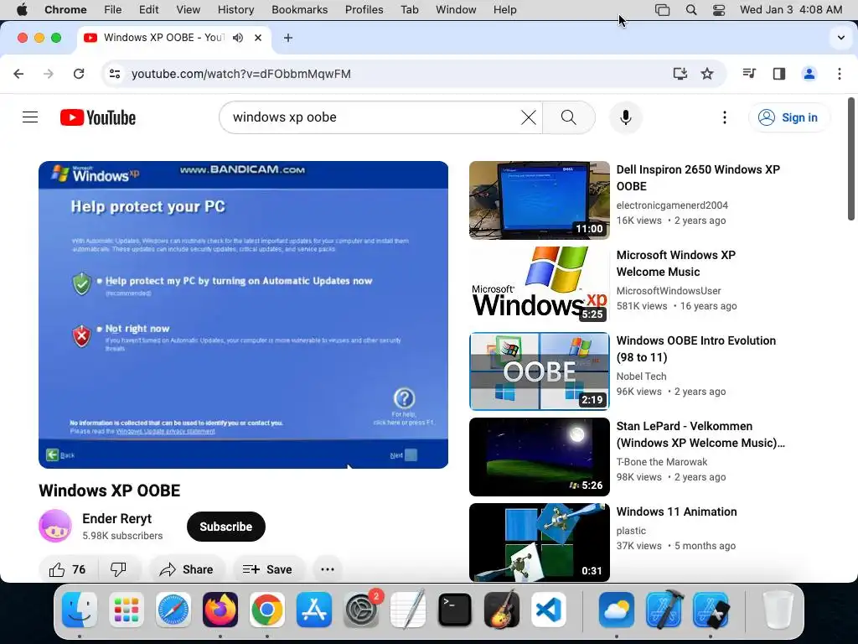
Task: Open Visual Studio Code from Dock
Action: coord(549,610)
